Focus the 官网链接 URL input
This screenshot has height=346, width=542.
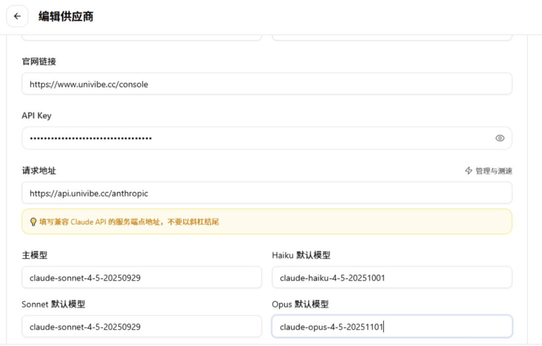(267, 84)
